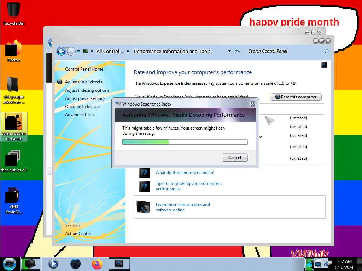
Task: Click the help icon beside What do these numbers mean
Action: click(145, 173)
